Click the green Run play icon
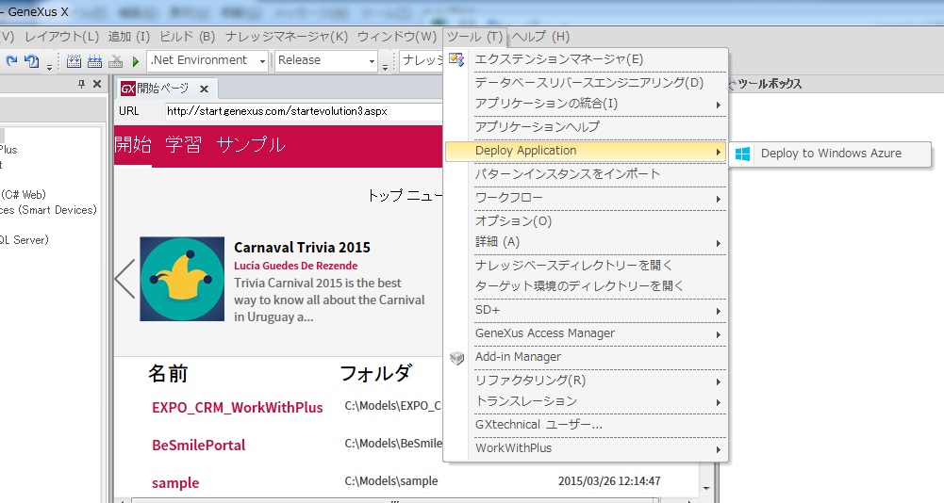Viewport: 944px width, 503px height. click(136, 61)
